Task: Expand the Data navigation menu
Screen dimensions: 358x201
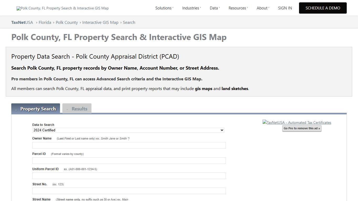Action: [214, 8]
